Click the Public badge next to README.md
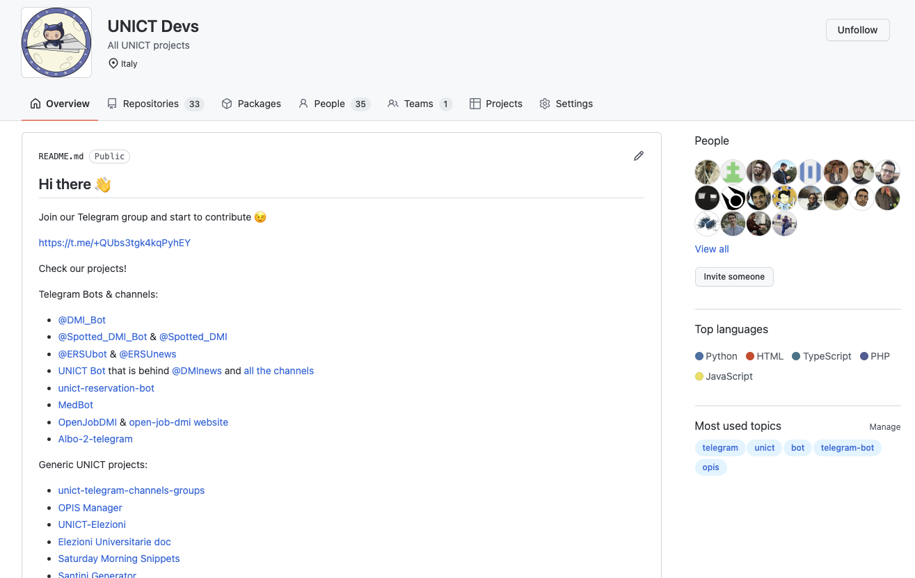Viewport: 915px width, 578px height. [x=109, y=156]
